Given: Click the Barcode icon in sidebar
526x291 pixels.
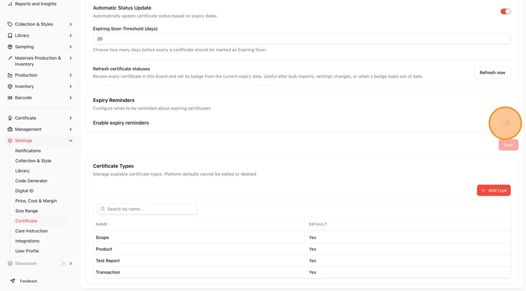Looking at the screenshot, I should 10,98.
